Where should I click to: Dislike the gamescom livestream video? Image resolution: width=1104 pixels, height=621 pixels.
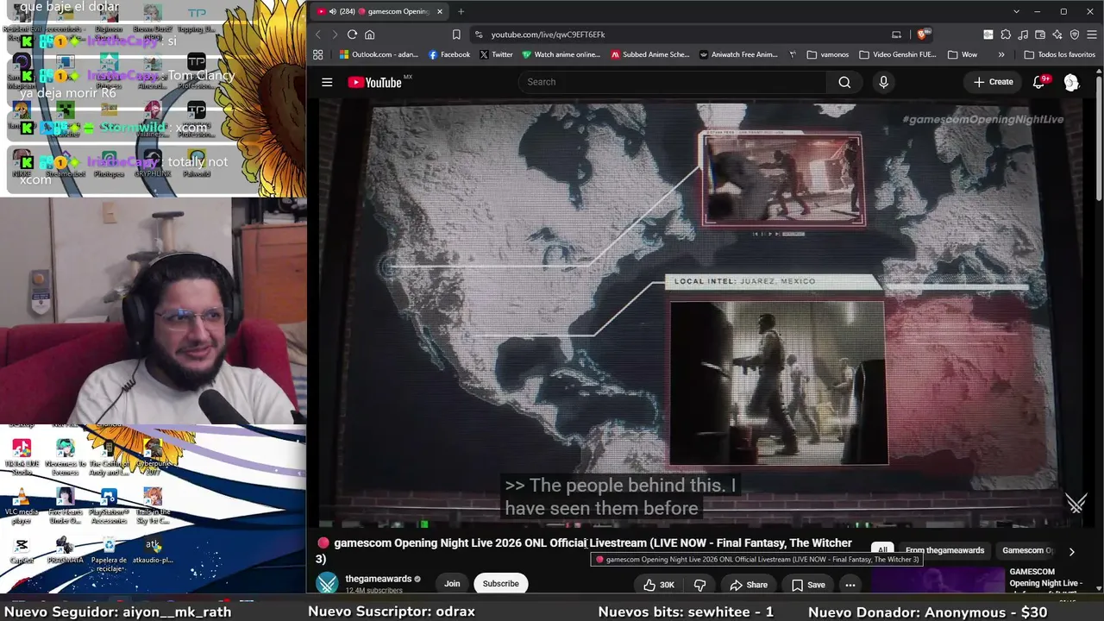tap(700, 585)
